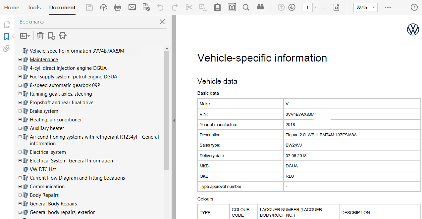Open the Maintenance bookmark link
This screenshot has width=422, height=219.
tap(44, 60)
